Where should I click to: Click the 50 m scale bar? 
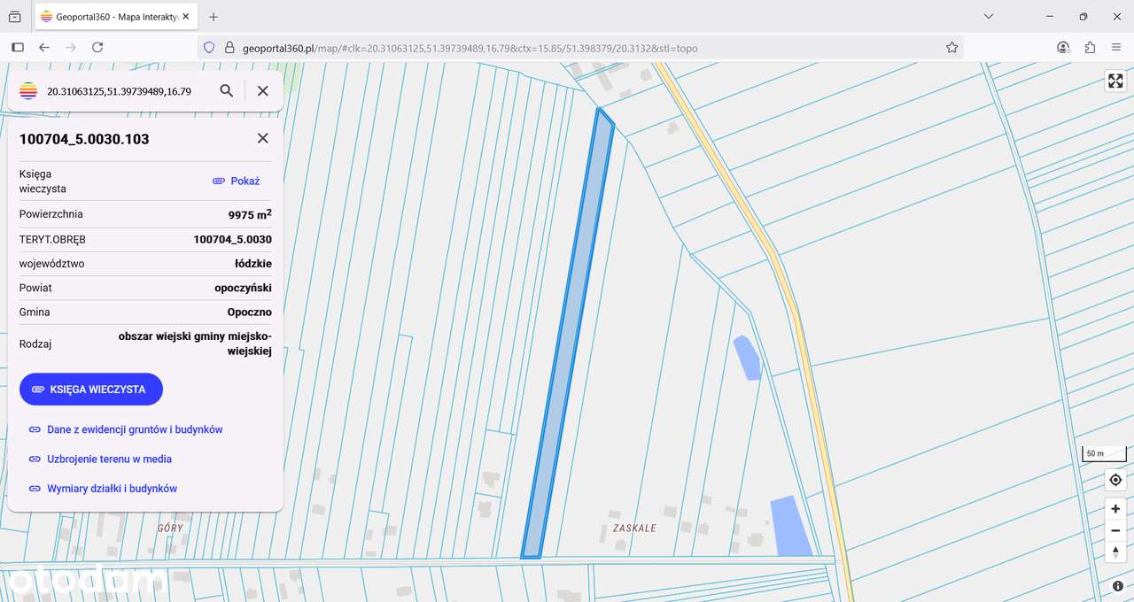(x=1104, y=454)
